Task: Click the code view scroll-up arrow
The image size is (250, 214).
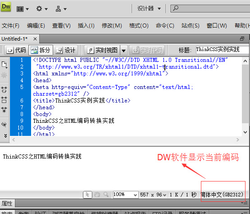Action: [x=245, y=61]
